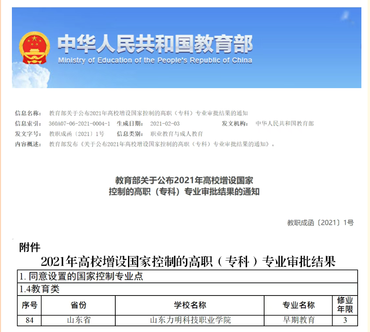The image size is (370, 332).
Task: Click 教职成函〔2021〕1号 beside 发文字号
Action: pyautogui.click(x=77, y=134)
